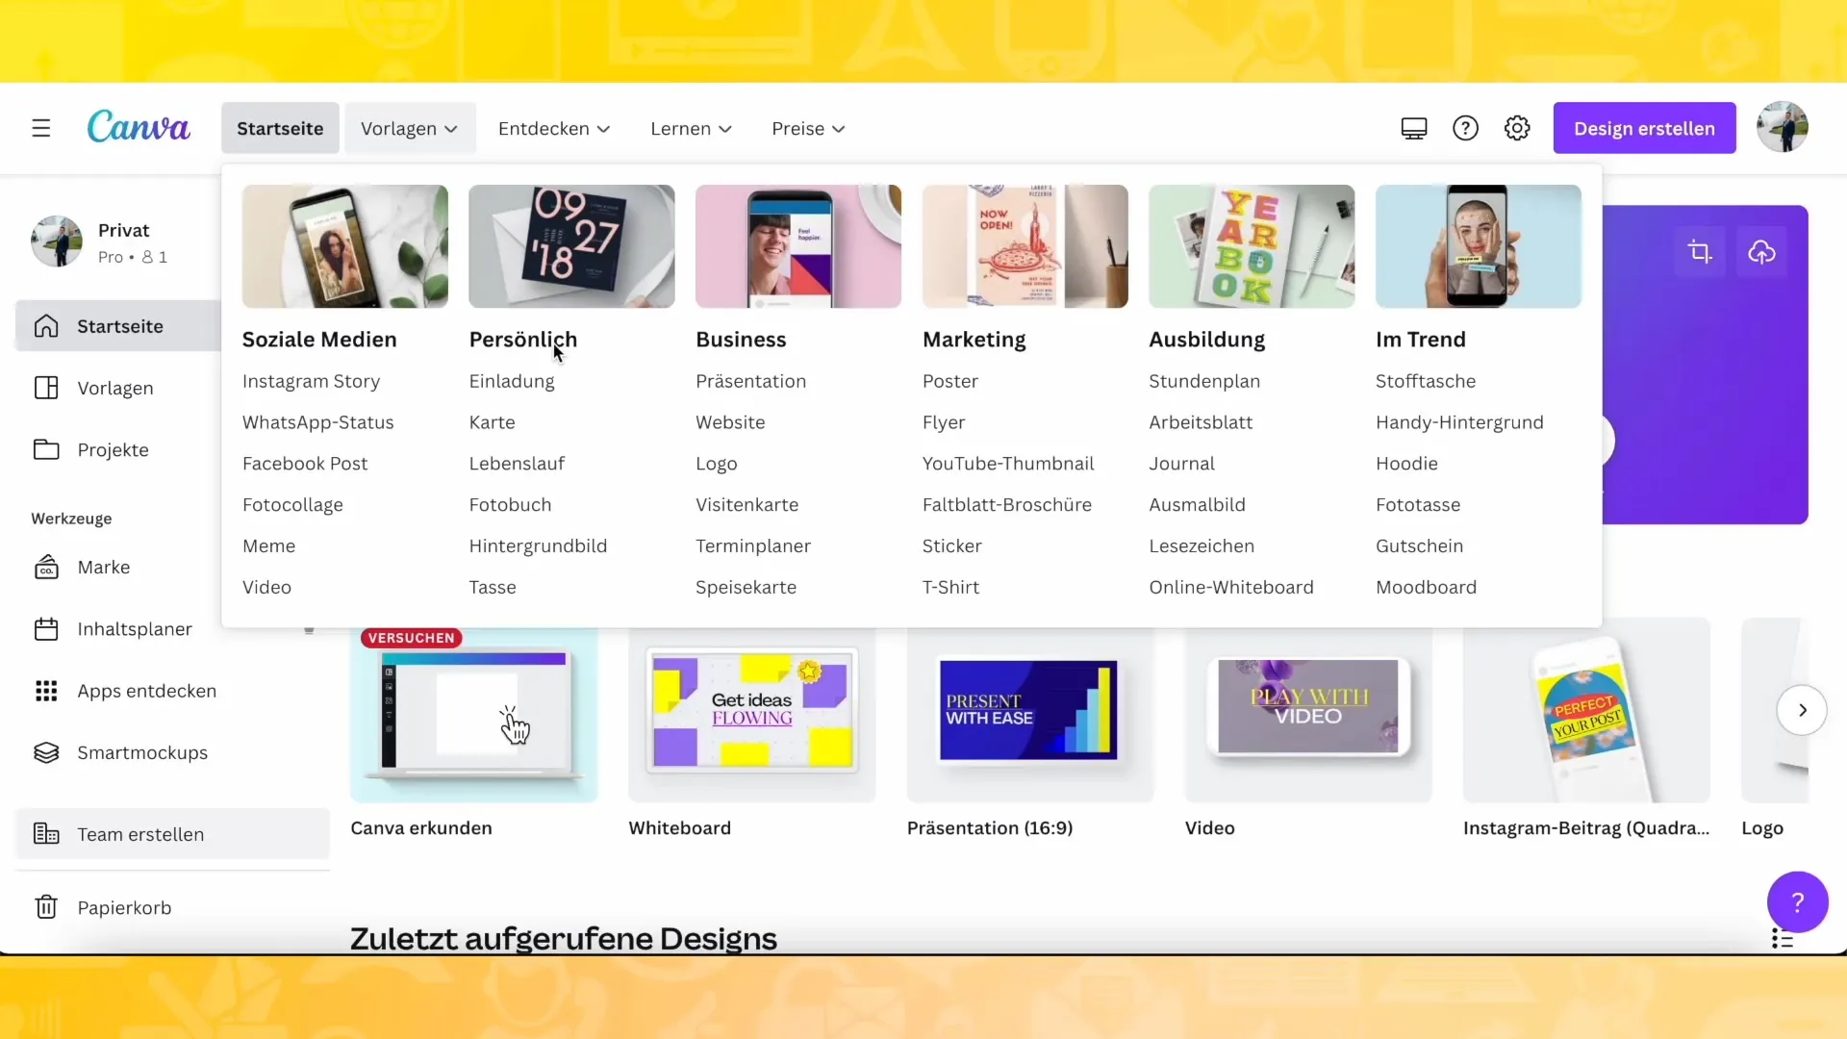
Task: Expand the Entdecken navigation dropdown
Action: click(553, 128)
